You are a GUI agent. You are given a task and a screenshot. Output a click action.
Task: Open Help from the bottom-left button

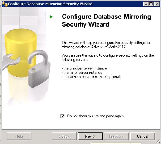19,136
